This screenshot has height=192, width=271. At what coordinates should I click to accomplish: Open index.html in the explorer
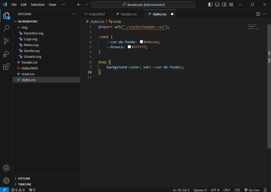click(46, 68)
